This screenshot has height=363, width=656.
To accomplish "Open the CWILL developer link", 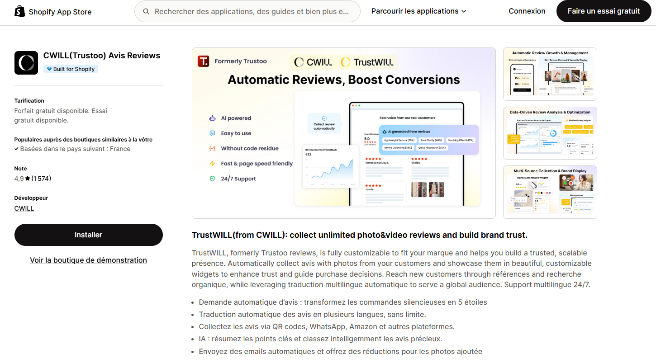I will click(x=24, y=208).
